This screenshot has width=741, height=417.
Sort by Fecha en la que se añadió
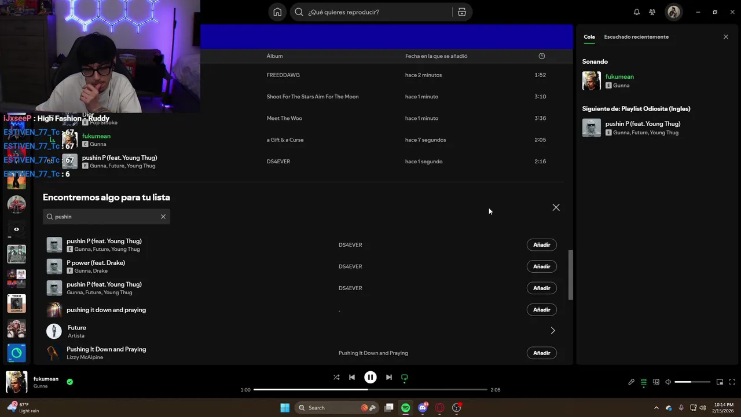coord(436,56)
